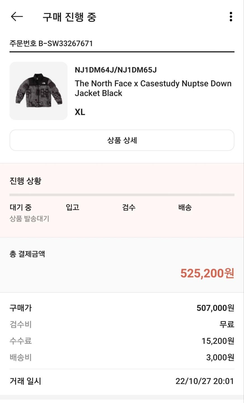Tap the 거래 일시 date value
Viewport: 244px width, 403px height.
(x=205, y=381)
